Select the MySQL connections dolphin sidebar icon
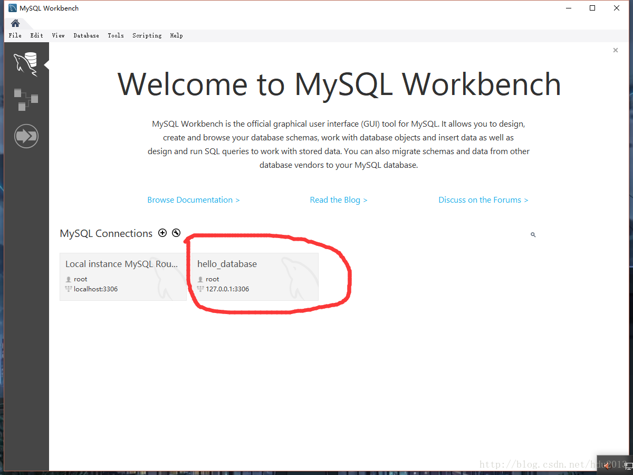633x475 pixels. (26, 63)
